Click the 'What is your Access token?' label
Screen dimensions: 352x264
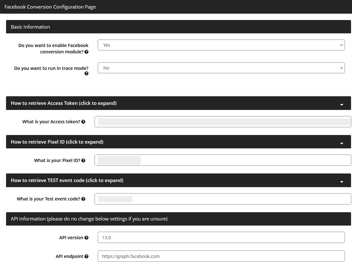[51, 122]
